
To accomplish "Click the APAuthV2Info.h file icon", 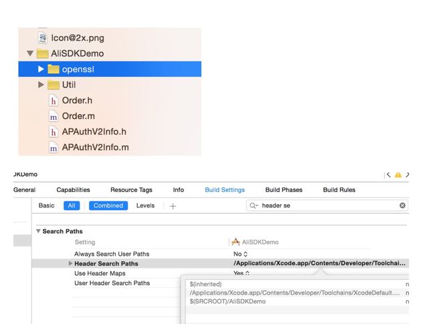I will [54, 132].
